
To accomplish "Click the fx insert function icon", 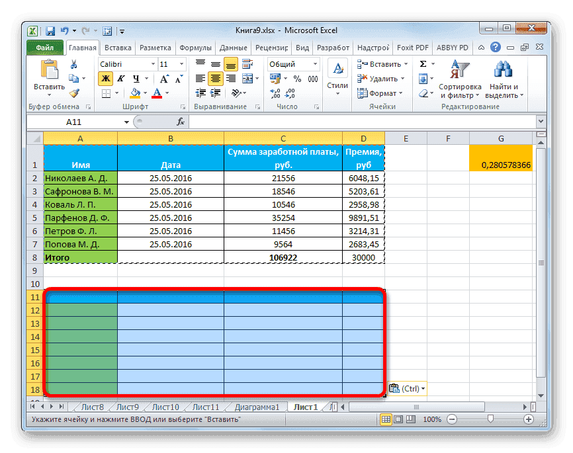I will point(181,122).
